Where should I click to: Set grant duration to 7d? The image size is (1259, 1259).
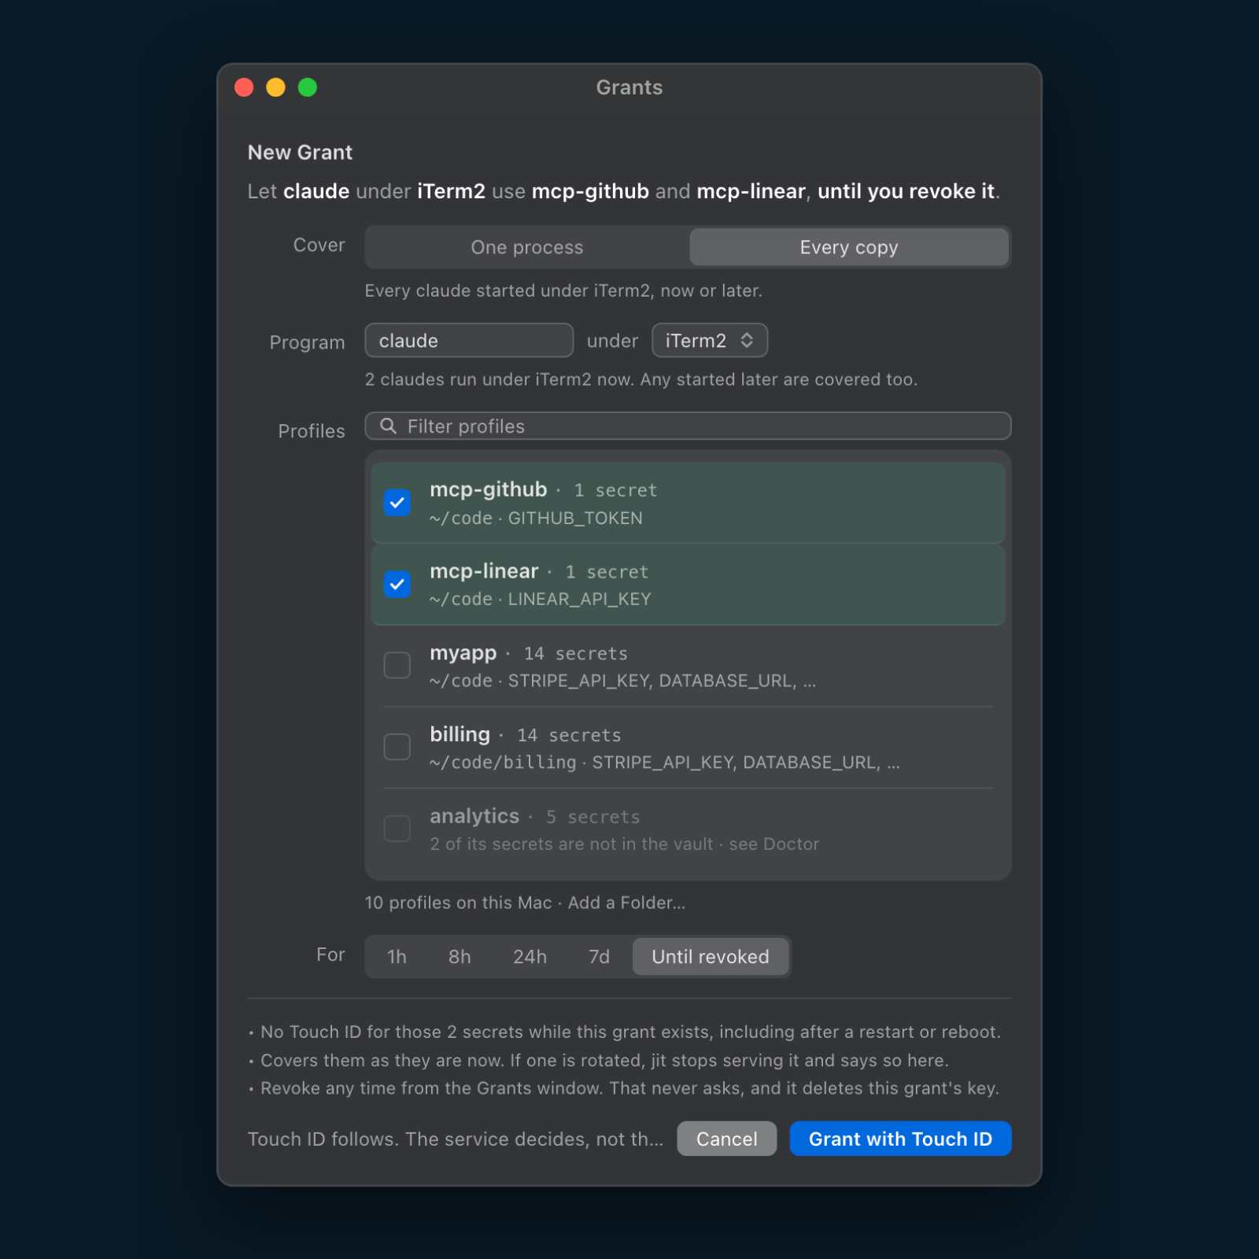point(599,957)
